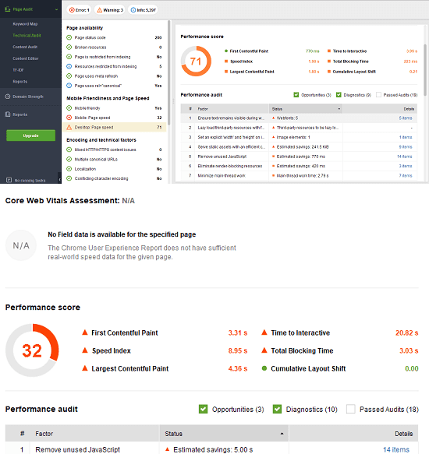Click green check icon beside Page status code

[x=69, y=37]
